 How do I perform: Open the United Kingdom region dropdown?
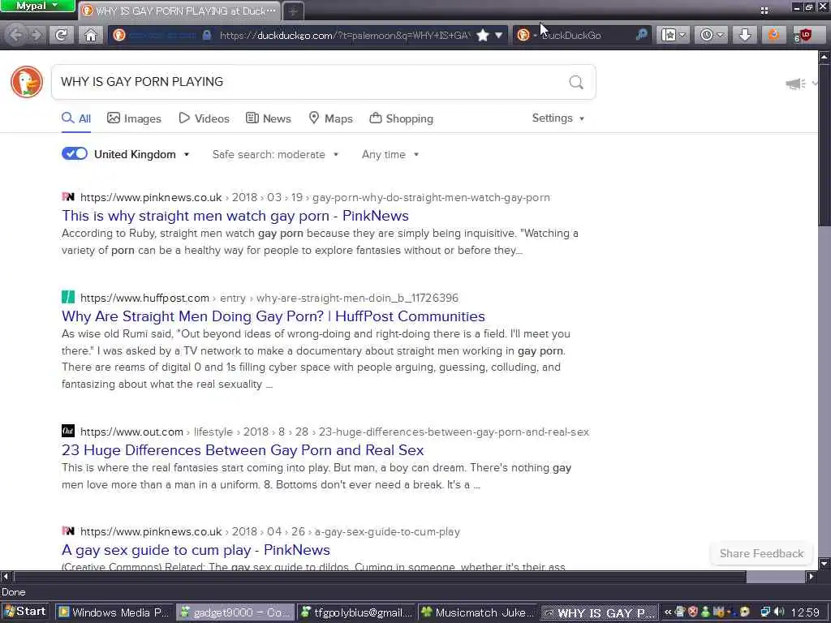pyautogui.click(x=141, y=154)
